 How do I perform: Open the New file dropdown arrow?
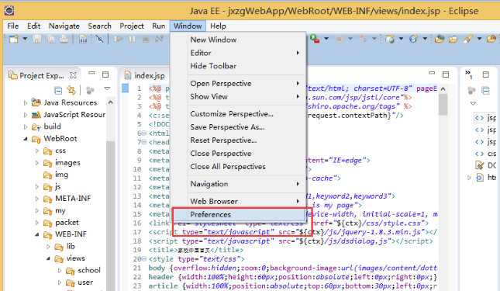[x=25, y=40]
